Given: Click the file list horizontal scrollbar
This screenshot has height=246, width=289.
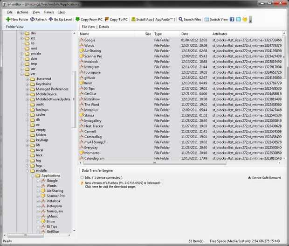Looking at the screenshot, I should [154, 163].
